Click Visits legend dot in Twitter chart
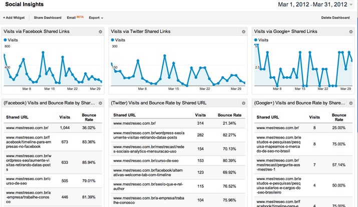 [x=113, y=39]
